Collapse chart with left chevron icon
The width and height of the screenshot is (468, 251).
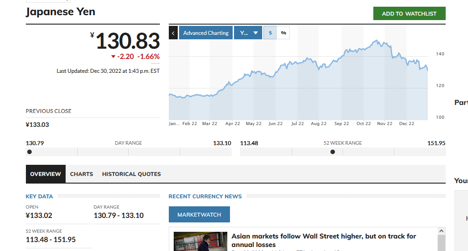[173, 33]
